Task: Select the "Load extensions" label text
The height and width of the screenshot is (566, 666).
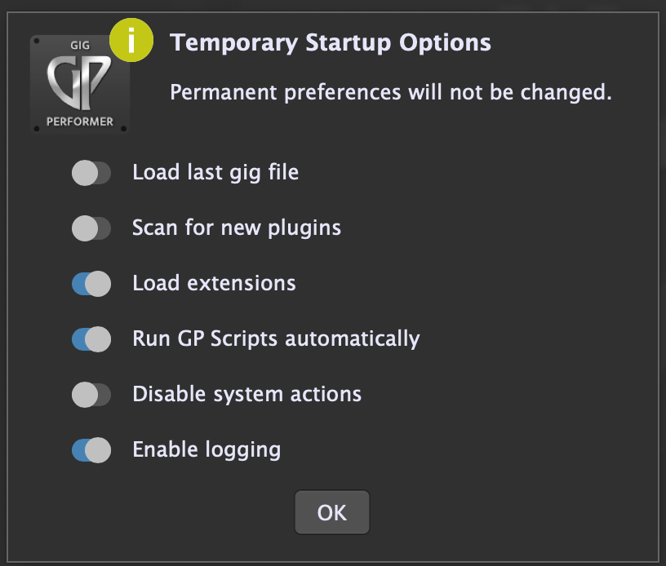Action: pyautogui.click(x=214, y=284)
